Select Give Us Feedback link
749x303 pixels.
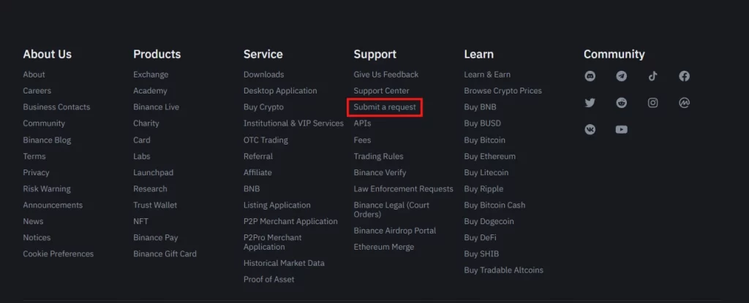pyautogui.click(x=386, y=74)
